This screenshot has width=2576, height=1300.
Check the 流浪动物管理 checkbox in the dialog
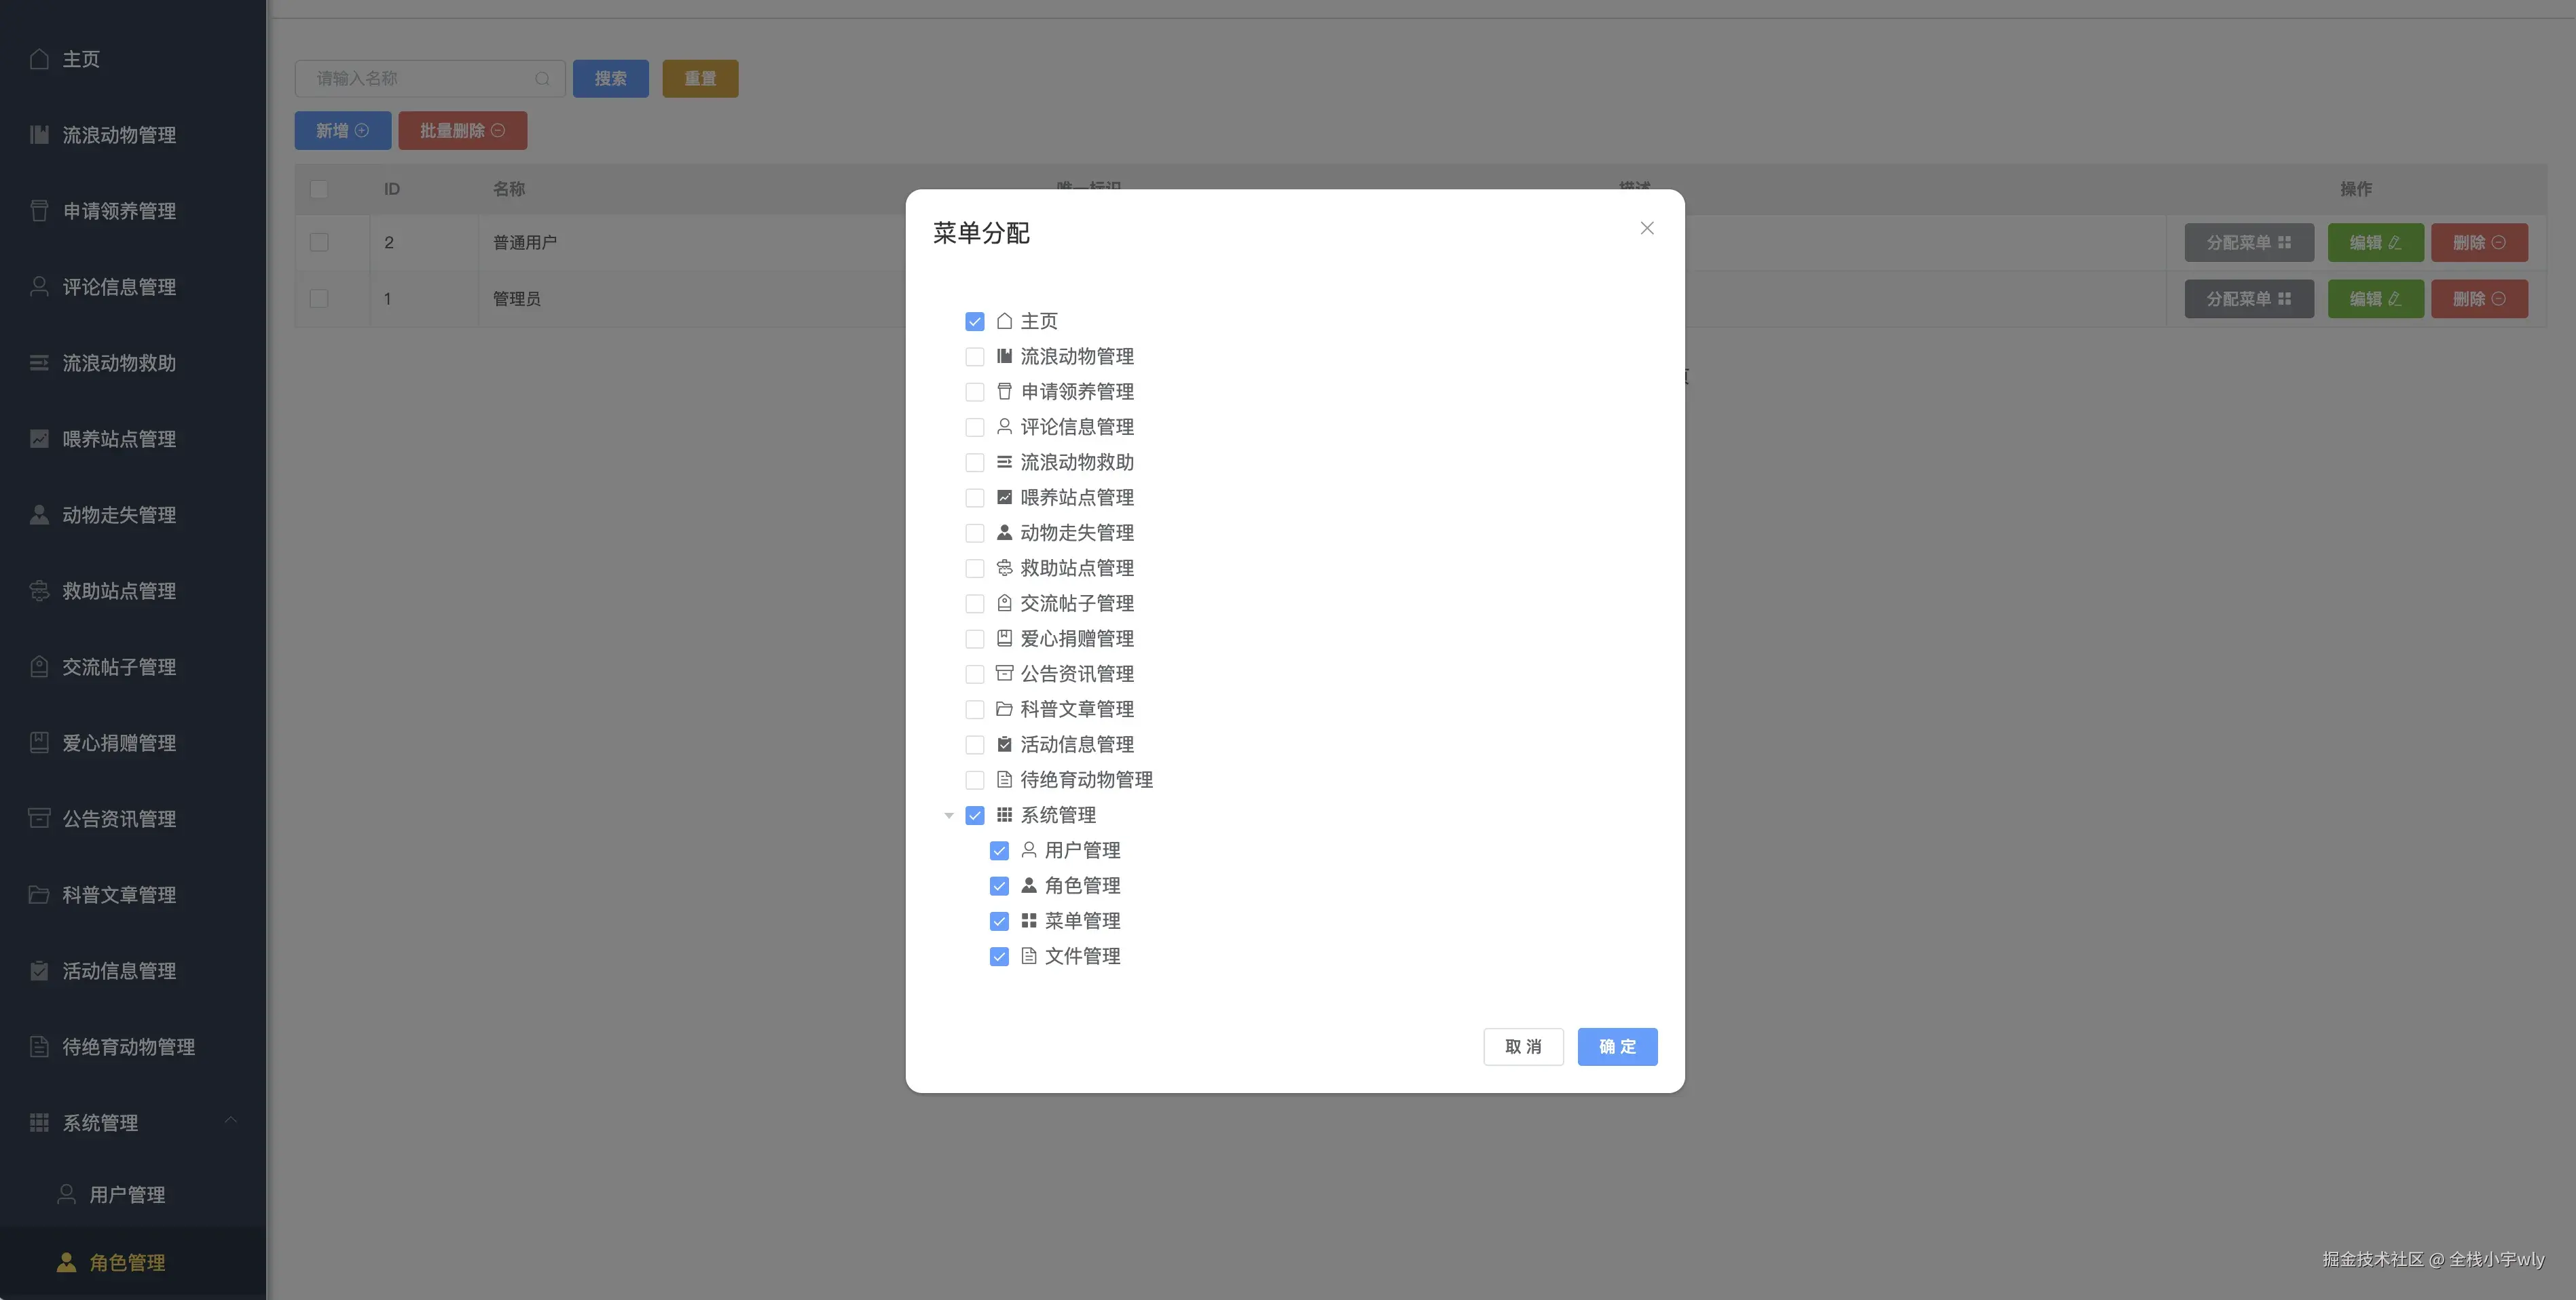click(x=974, y=357)
